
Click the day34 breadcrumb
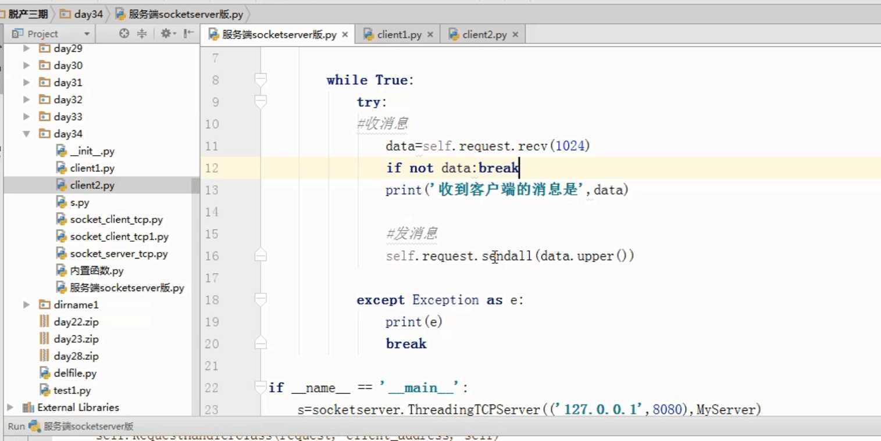click(81, 13)
